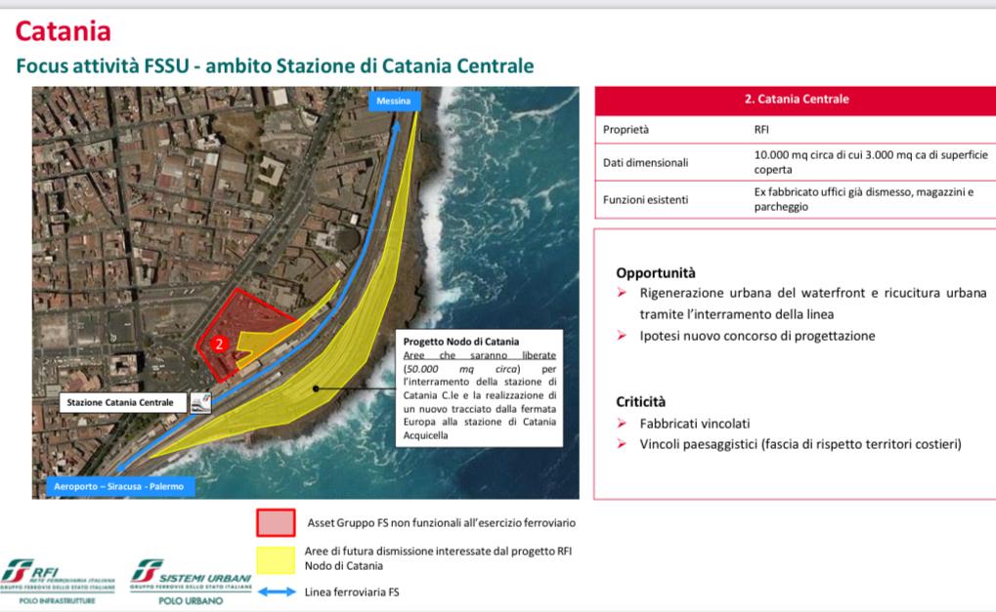Select the "Asset Gruppo FS non funzionali" legend text

coord(442,523)
